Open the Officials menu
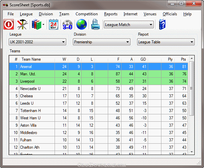This screenshot has width=204, height=168. pos(170,14)
